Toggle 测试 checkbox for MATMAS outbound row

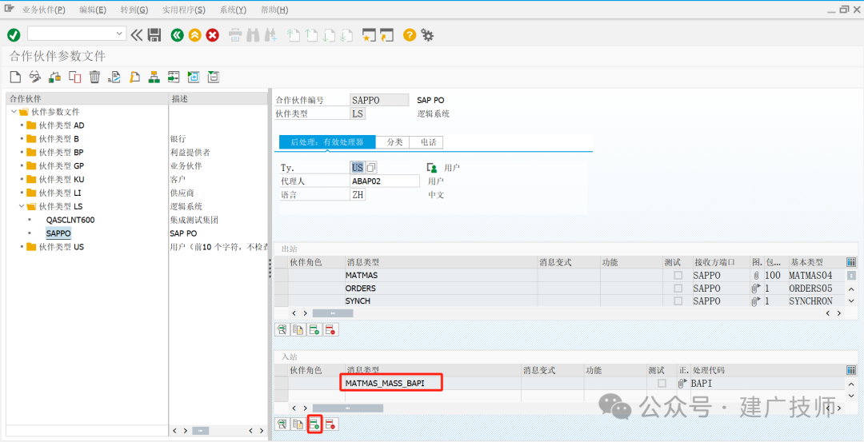pyautogui.click(x=678, y=275)
